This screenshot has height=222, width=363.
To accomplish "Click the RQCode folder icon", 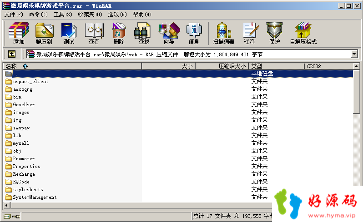I will click(9, 182).
